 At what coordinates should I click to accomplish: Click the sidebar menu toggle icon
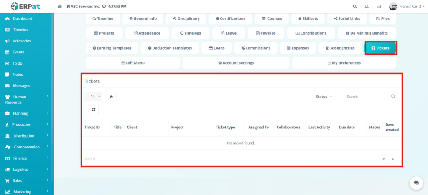(x=60, y=7)
